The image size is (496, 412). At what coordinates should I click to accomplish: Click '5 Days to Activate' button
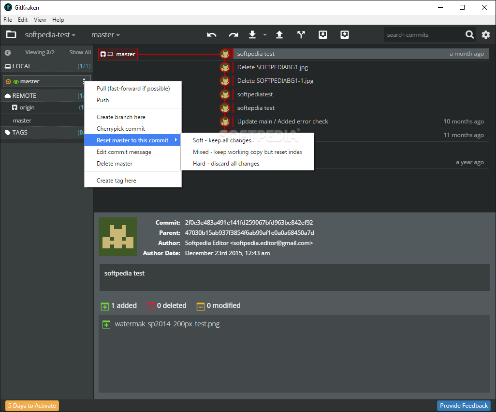tap(32, 406)
